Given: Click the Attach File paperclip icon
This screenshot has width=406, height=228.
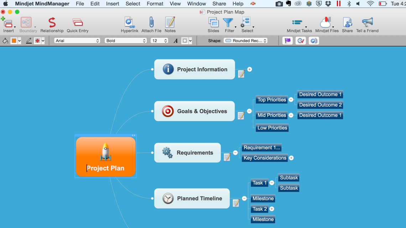Looking at the screenshot, I should (151, 22).
